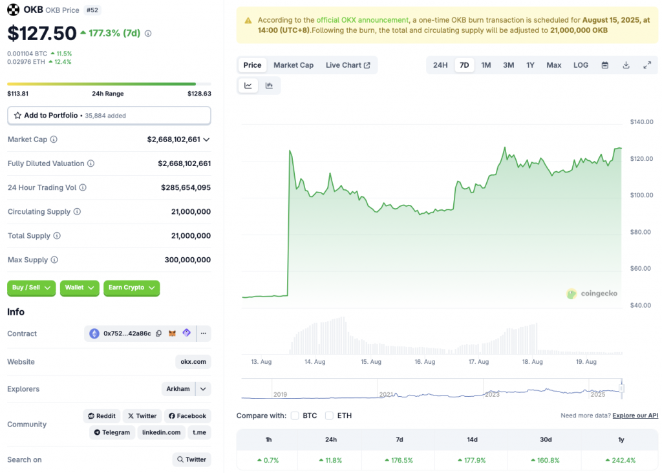Download chart data icon
The width and height of the screenshot is (662, 473).
[x=626, y=65]
